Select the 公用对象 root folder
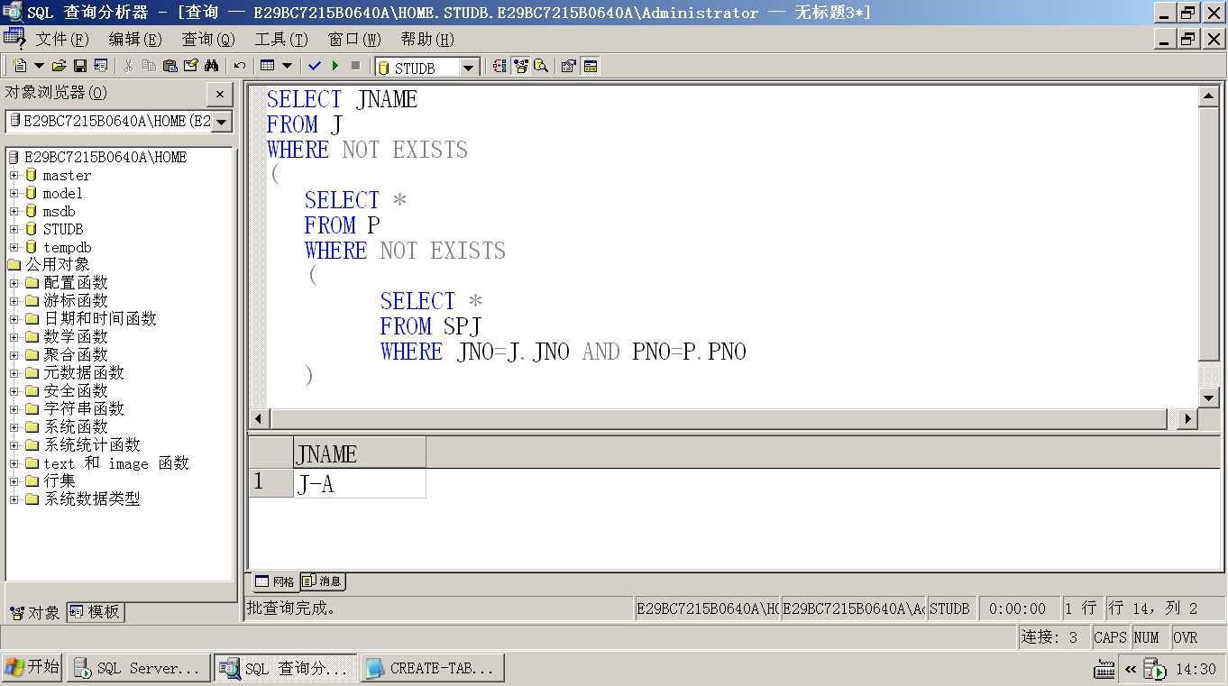Viewport: 1228px width, 686px height. (58, 265)
